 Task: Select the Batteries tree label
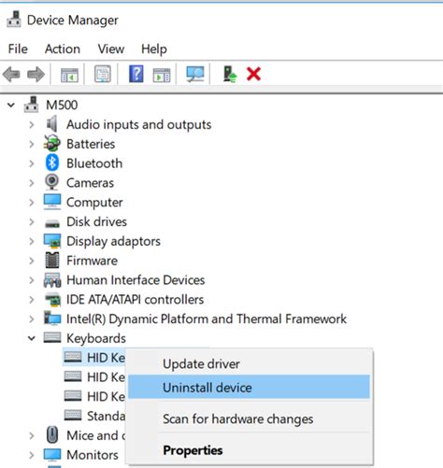(x=91, y=144)
